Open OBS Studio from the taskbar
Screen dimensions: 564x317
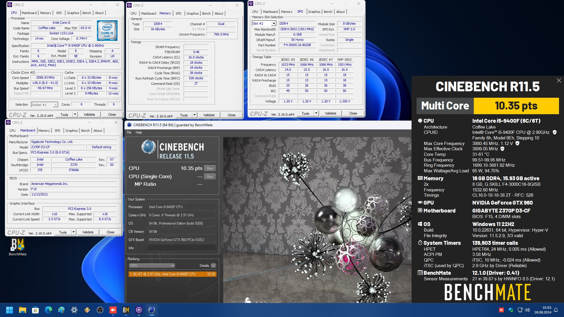[100, 310]
